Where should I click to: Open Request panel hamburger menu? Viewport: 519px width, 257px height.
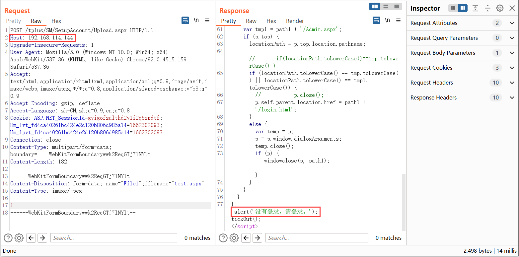tap(207, 21)
